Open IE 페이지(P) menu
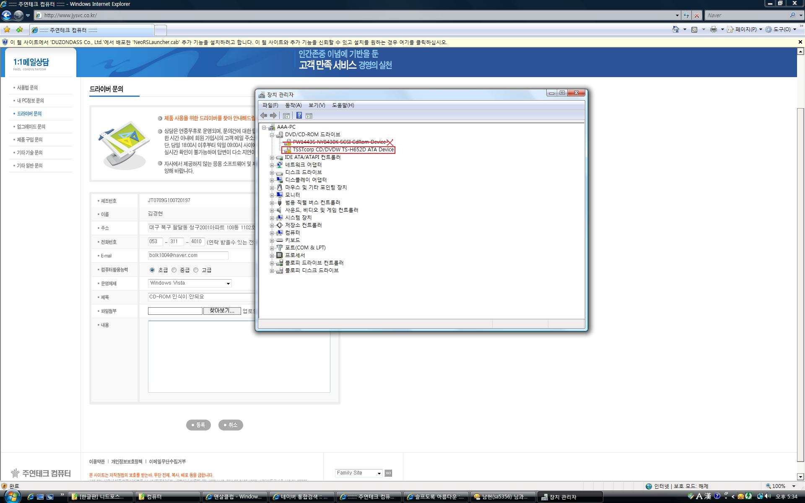 745,29
